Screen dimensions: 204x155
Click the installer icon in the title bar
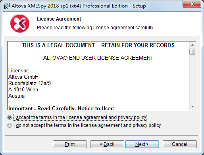click(6, 6)
